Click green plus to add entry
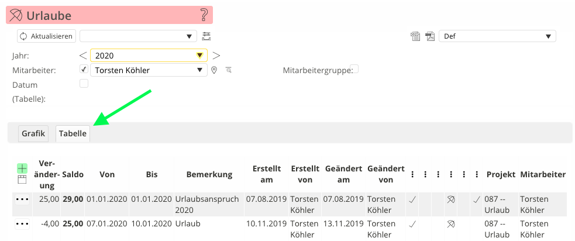 click(x=22, y=168)
